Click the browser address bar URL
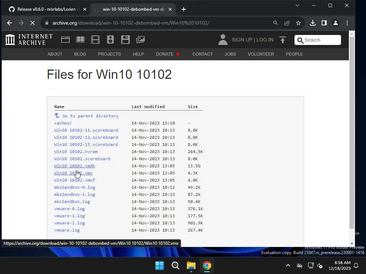The image size is (366, 274). coord(131,23)
